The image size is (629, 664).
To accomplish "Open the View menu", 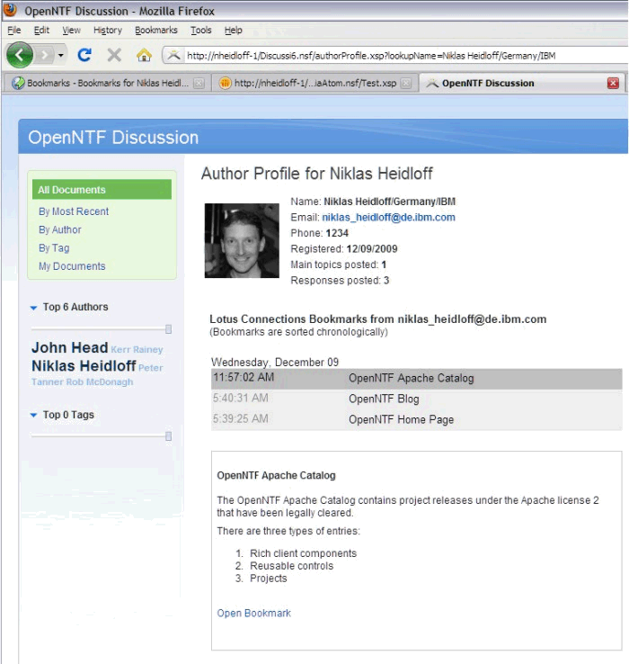I will pos(71,30).
